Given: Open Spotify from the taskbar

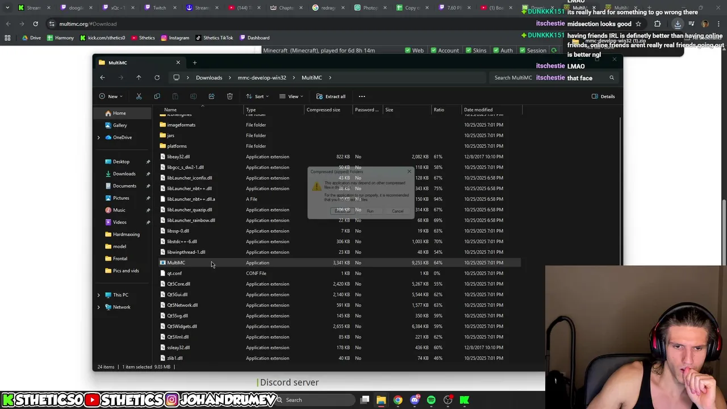Looking at the screenshot, I should 431,400.
